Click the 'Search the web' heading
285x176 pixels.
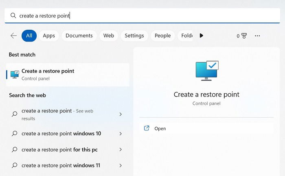(27, 95)
